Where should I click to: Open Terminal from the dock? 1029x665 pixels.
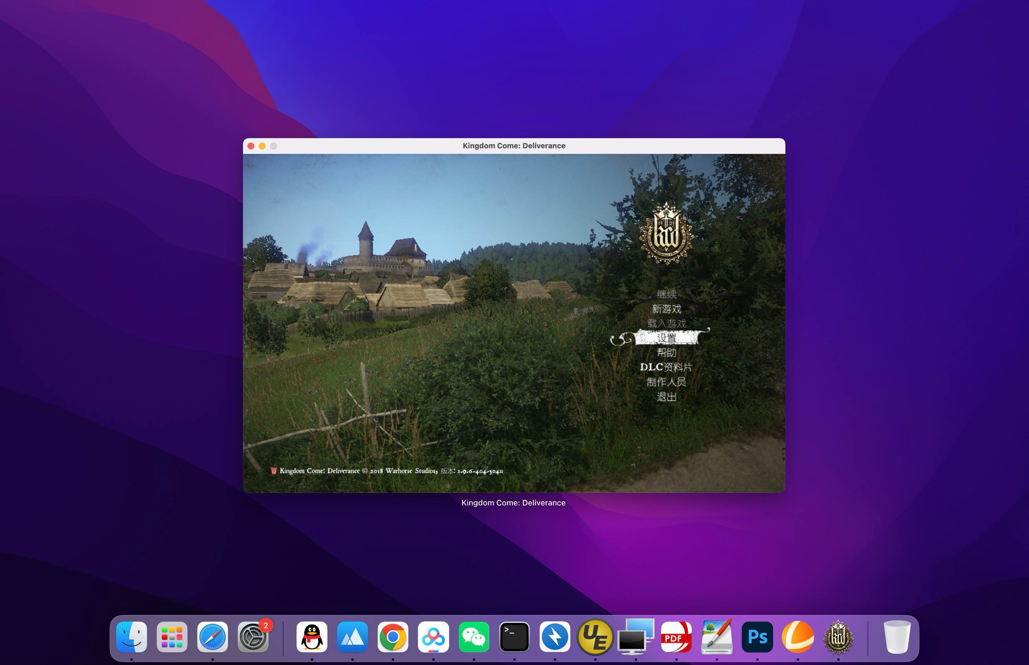click(x=514, y=636)
